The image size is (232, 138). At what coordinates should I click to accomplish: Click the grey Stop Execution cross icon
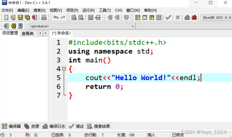178,18
